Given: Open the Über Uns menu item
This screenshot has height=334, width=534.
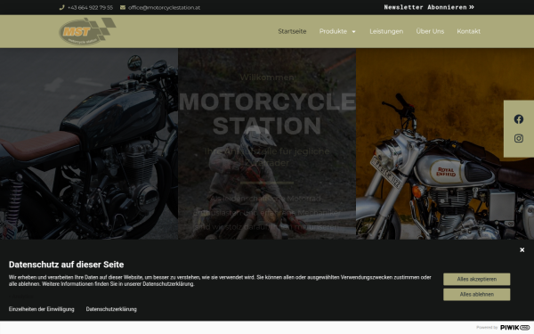Looking at the screenshot, I should click(x=430, y=31).
